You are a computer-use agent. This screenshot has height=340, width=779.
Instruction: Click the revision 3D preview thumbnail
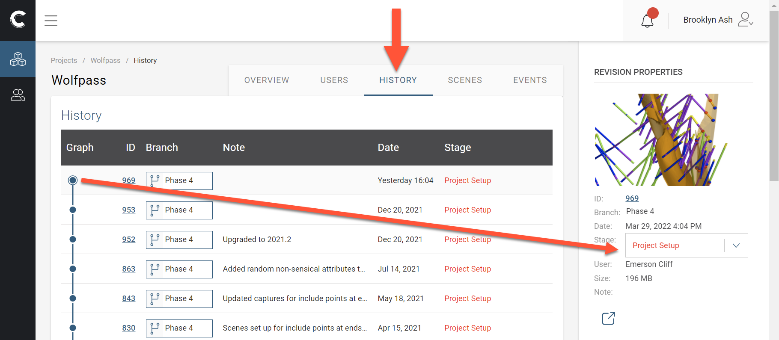pos(660,140)
